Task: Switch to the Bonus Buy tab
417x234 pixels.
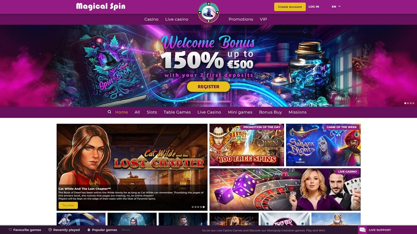Action: click(270, 112)
